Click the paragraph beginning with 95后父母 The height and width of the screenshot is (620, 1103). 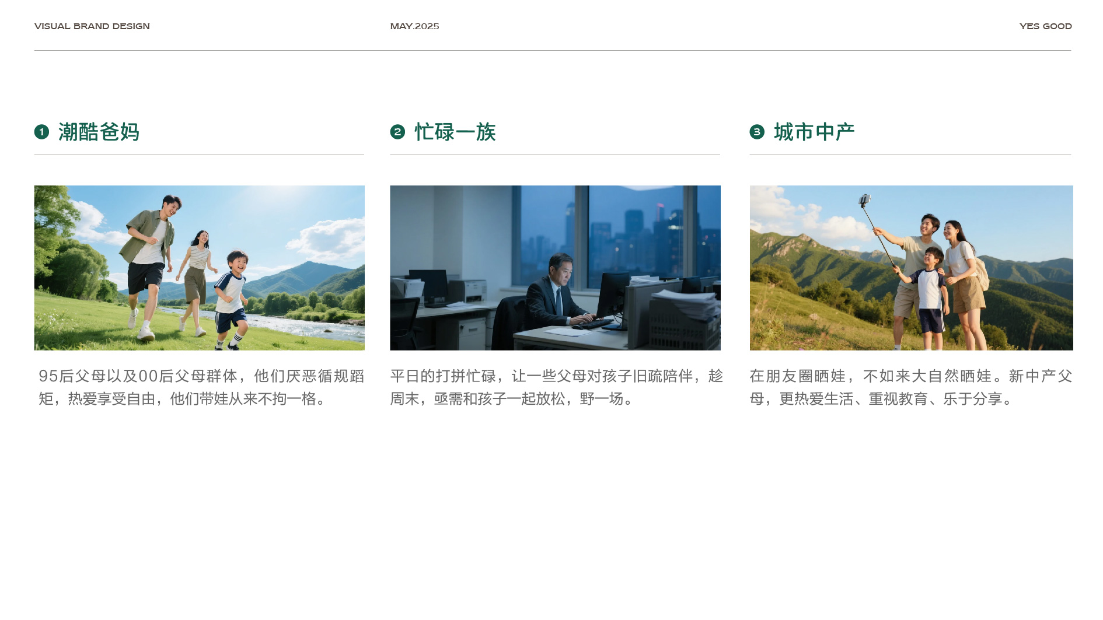coord(201,387)
